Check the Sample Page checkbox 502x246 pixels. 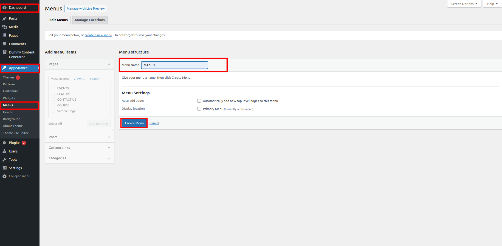53,111
